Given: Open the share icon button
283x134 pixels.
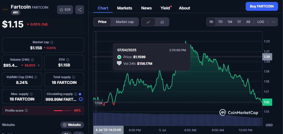Looking at the screenshot, I should click(x=80, y=10).
